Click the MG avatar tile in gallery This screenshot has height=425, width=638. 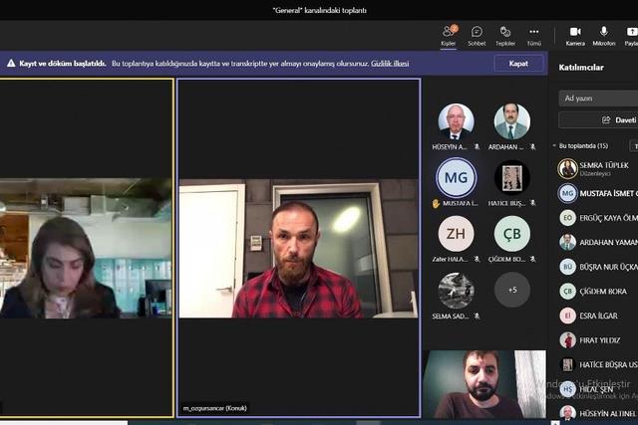point(456,177)
